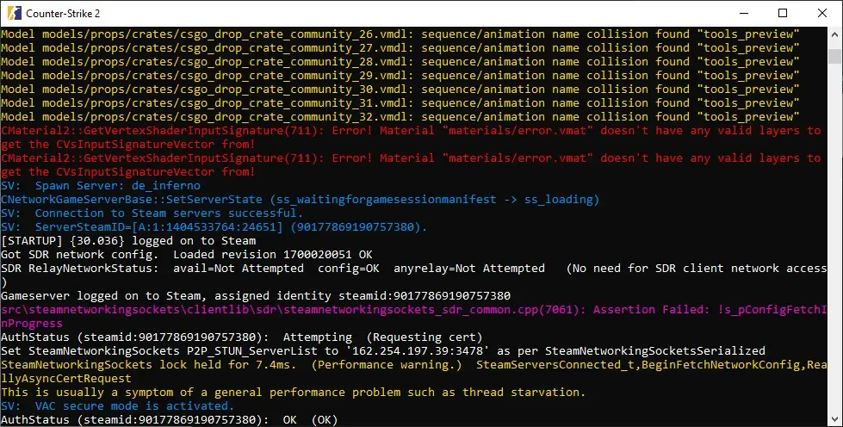Viewport: 843px width, 427px height.
Task: Click the line mentioning csgo_drop_crate_community_27.vmdl
Action: click(x=400, y=48)
